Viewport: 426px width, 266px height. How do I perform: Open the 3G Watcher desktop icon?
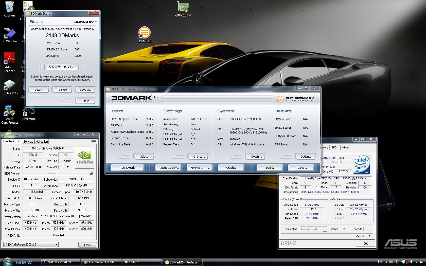click(x=9, y=35)
